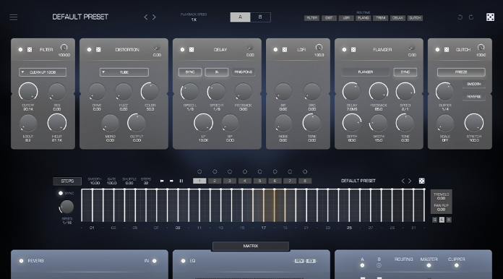This screenshot has height=279, width=503.
Task: Click the Flanger mix knob in header
Action: point(412,48)
